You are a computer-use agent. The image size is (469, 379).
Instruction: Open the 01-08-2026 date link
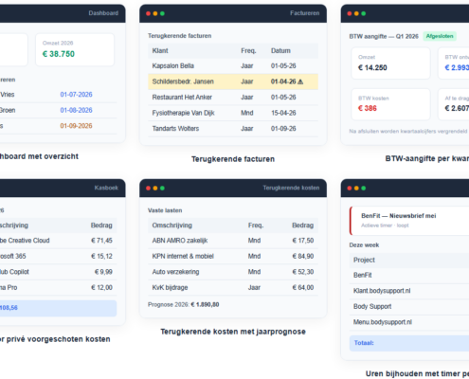click(76, 110)
